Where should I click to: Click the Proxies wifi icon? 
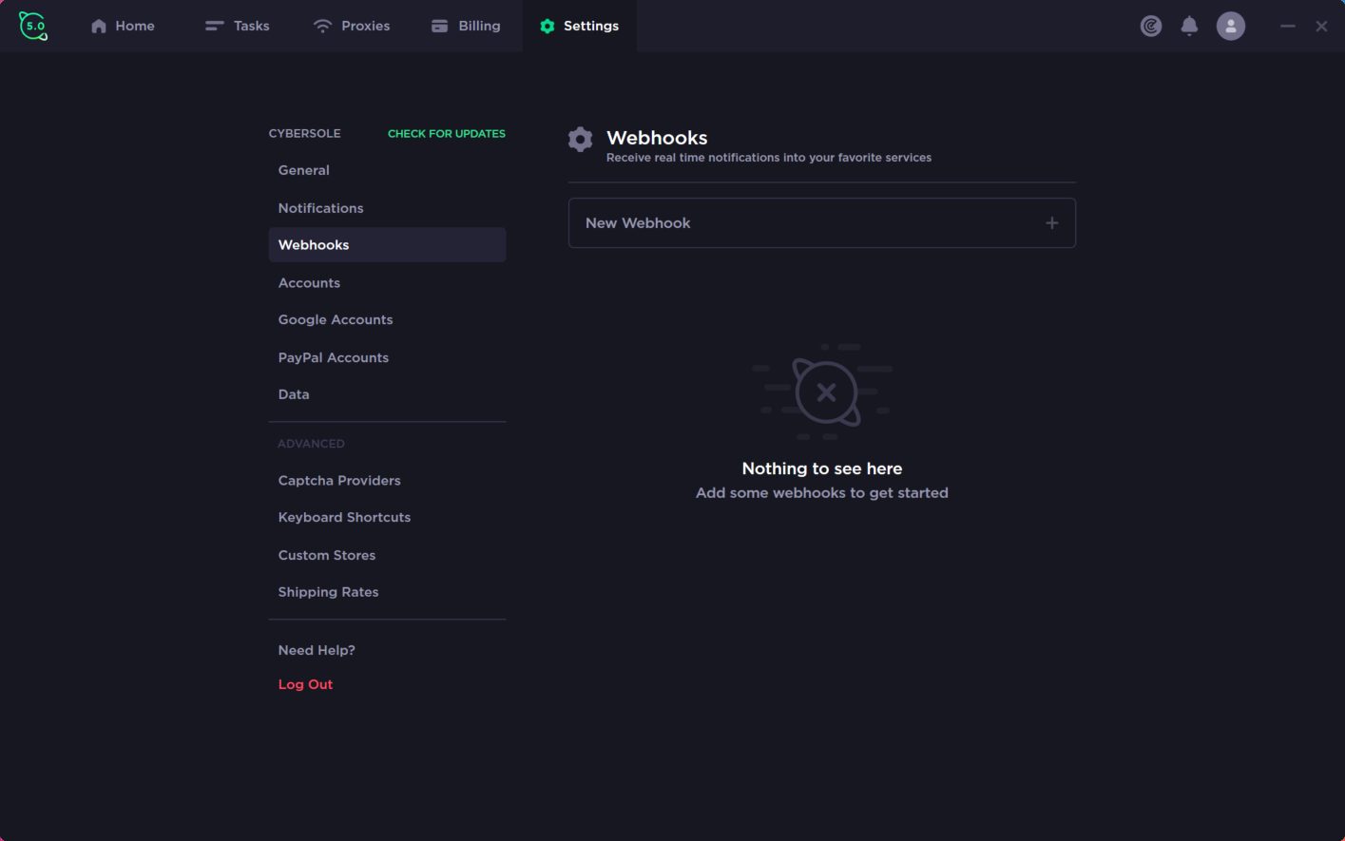(323, 26)
